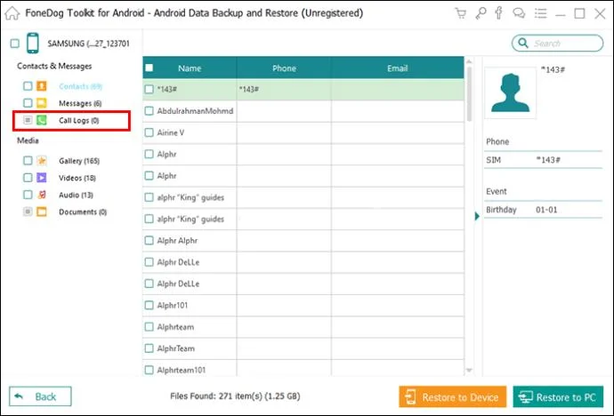This screenshot has width=614, height=416.
Task: Click the purple Videos play icon
Action: click(42, 178)
